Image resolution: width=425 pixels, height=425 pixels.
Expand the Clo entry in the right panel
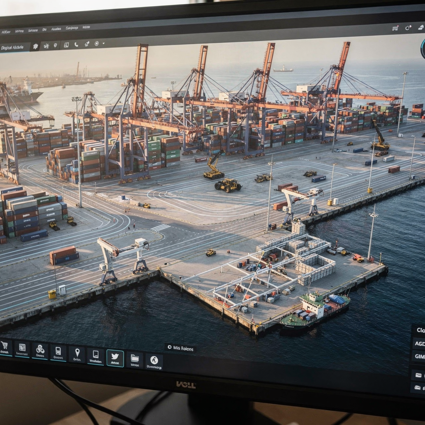tap(420, 330)
